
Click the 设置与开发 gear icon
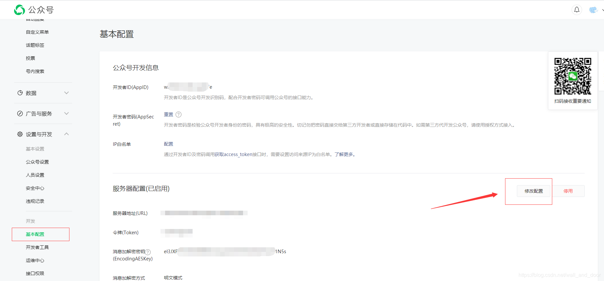(x=20, y=134)
